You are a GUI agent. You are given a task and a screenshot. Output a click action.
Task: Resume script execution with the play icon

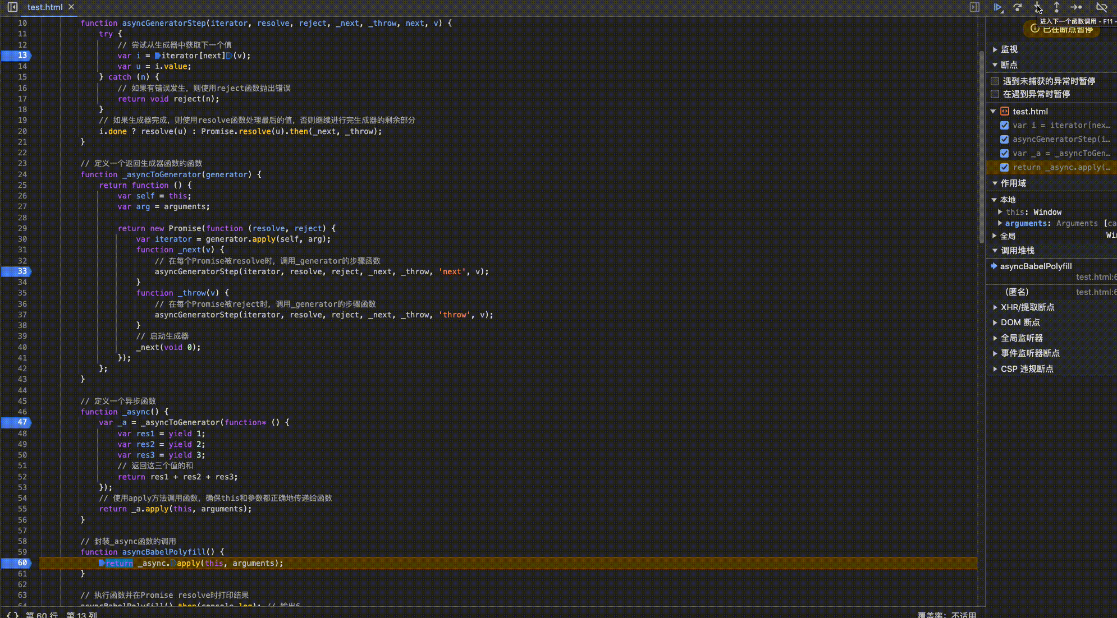pos(997,7)
